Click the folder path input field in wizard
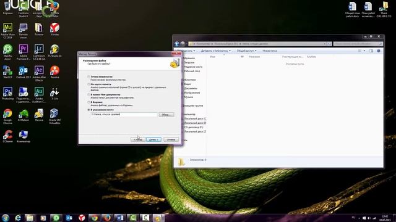Screen dimensions: 396x222 pos(124,114)
